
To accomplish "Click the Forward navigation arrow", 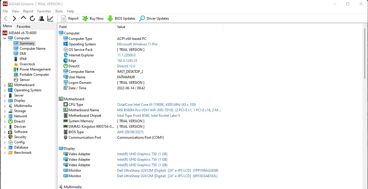I will click(14, 18).
